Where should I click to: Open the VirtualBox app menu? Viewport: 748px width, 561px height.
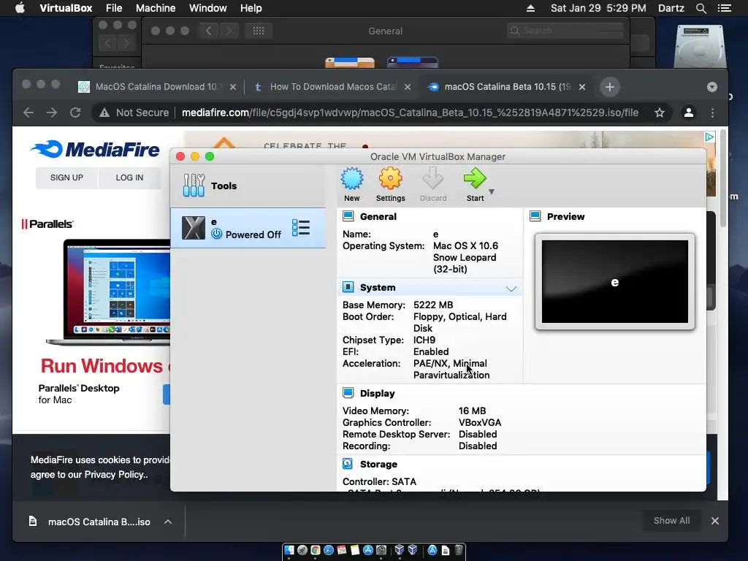(x=66, y=8)
